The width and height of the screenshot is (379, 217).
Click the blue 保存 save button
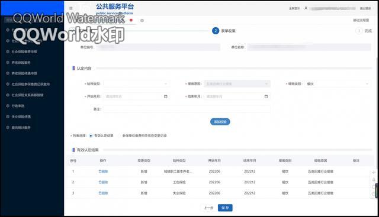coord(225,208)
